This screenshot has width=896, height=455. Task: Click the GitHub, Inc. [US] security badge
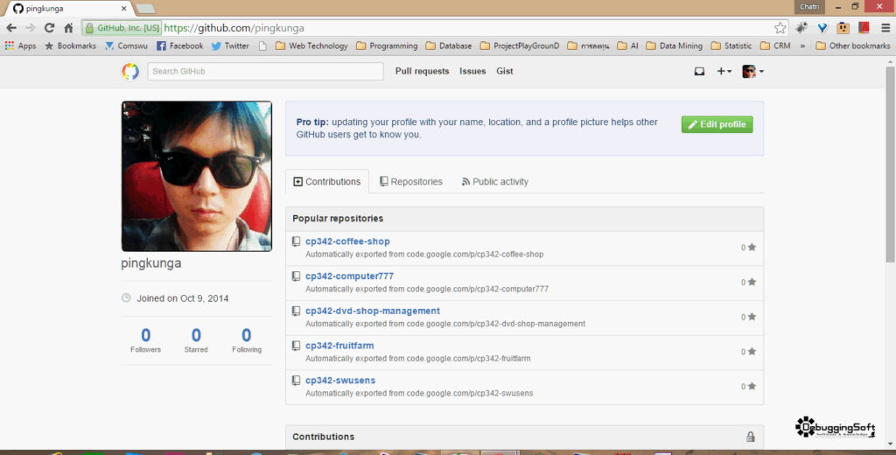[122, 28]
